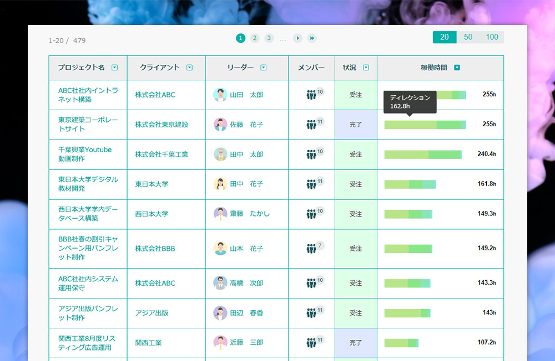Open client 株式会社千葉工業
The image size is (555, 361).
pos(162,154)
